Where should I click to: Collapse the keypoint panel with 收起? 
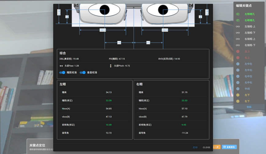tap(249, 107)
